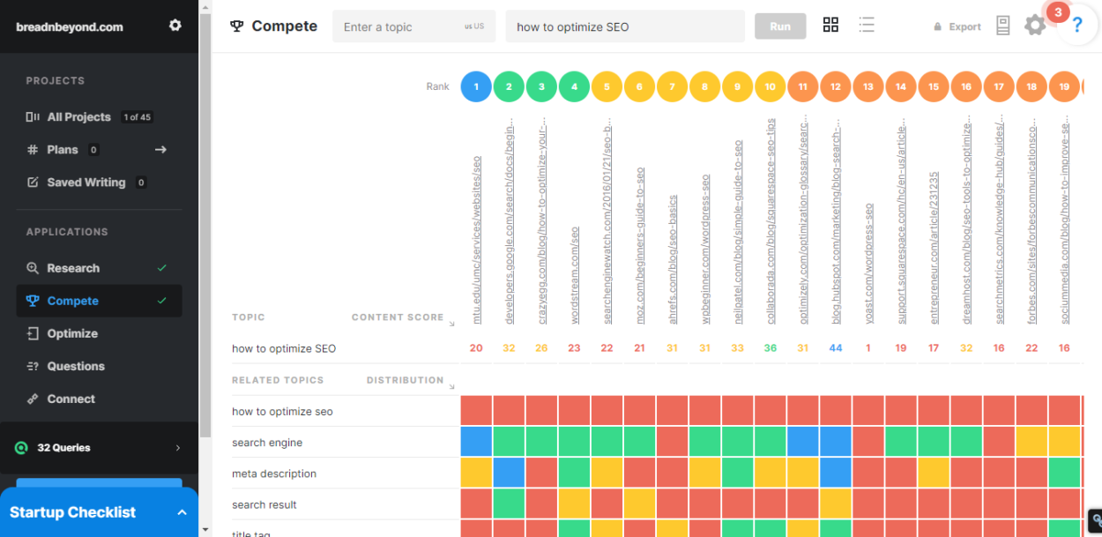Viewport: 1102px width, 537px height.
Task: Select Optimize from the sidebar
Action: pyautogui.click(x=72, y=333)
